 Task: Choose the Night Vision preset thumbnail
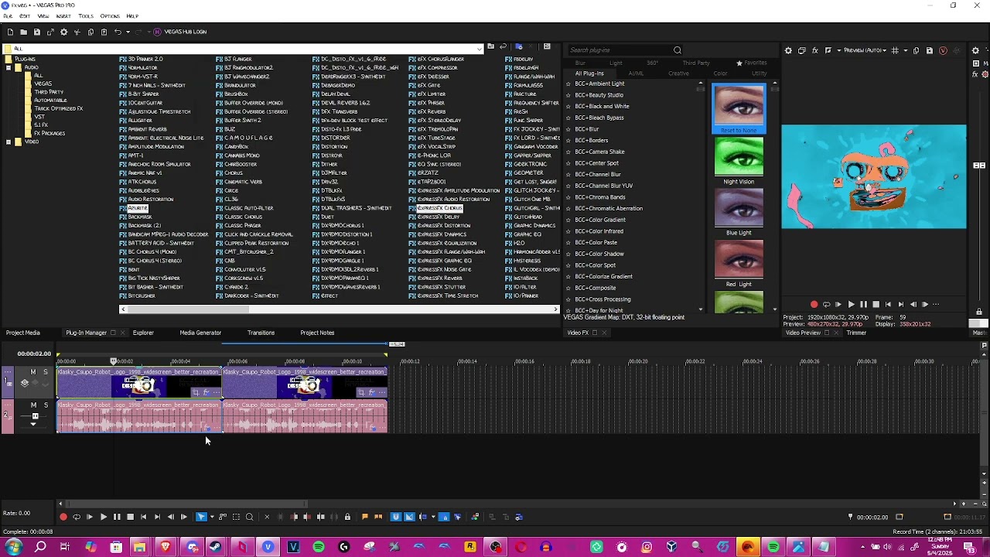pyautogui.click(x=739, y=157)
